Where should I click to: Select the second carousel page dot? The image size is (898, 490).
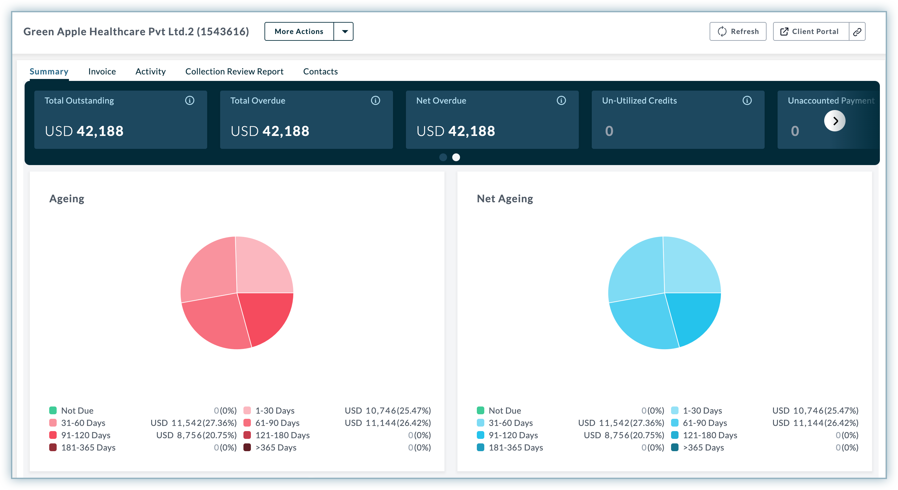point(456,158)
